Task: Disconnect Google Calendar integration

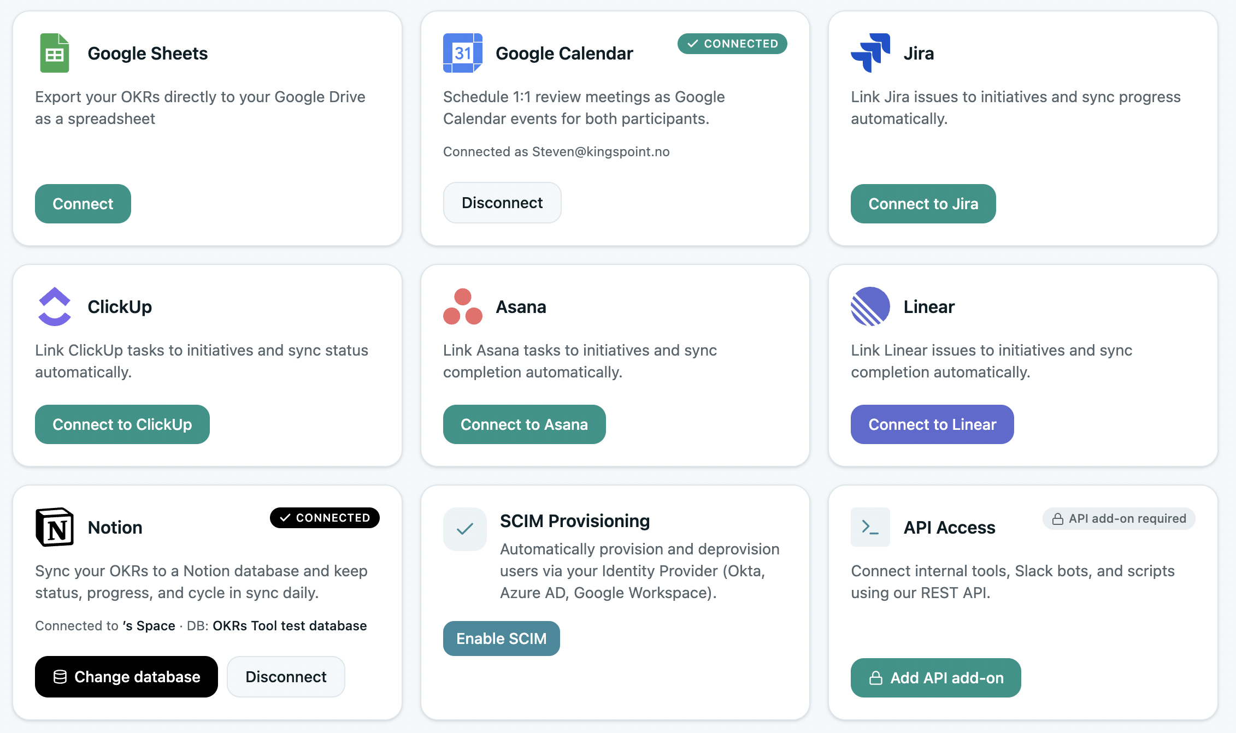Action: [x=502, y=203]
